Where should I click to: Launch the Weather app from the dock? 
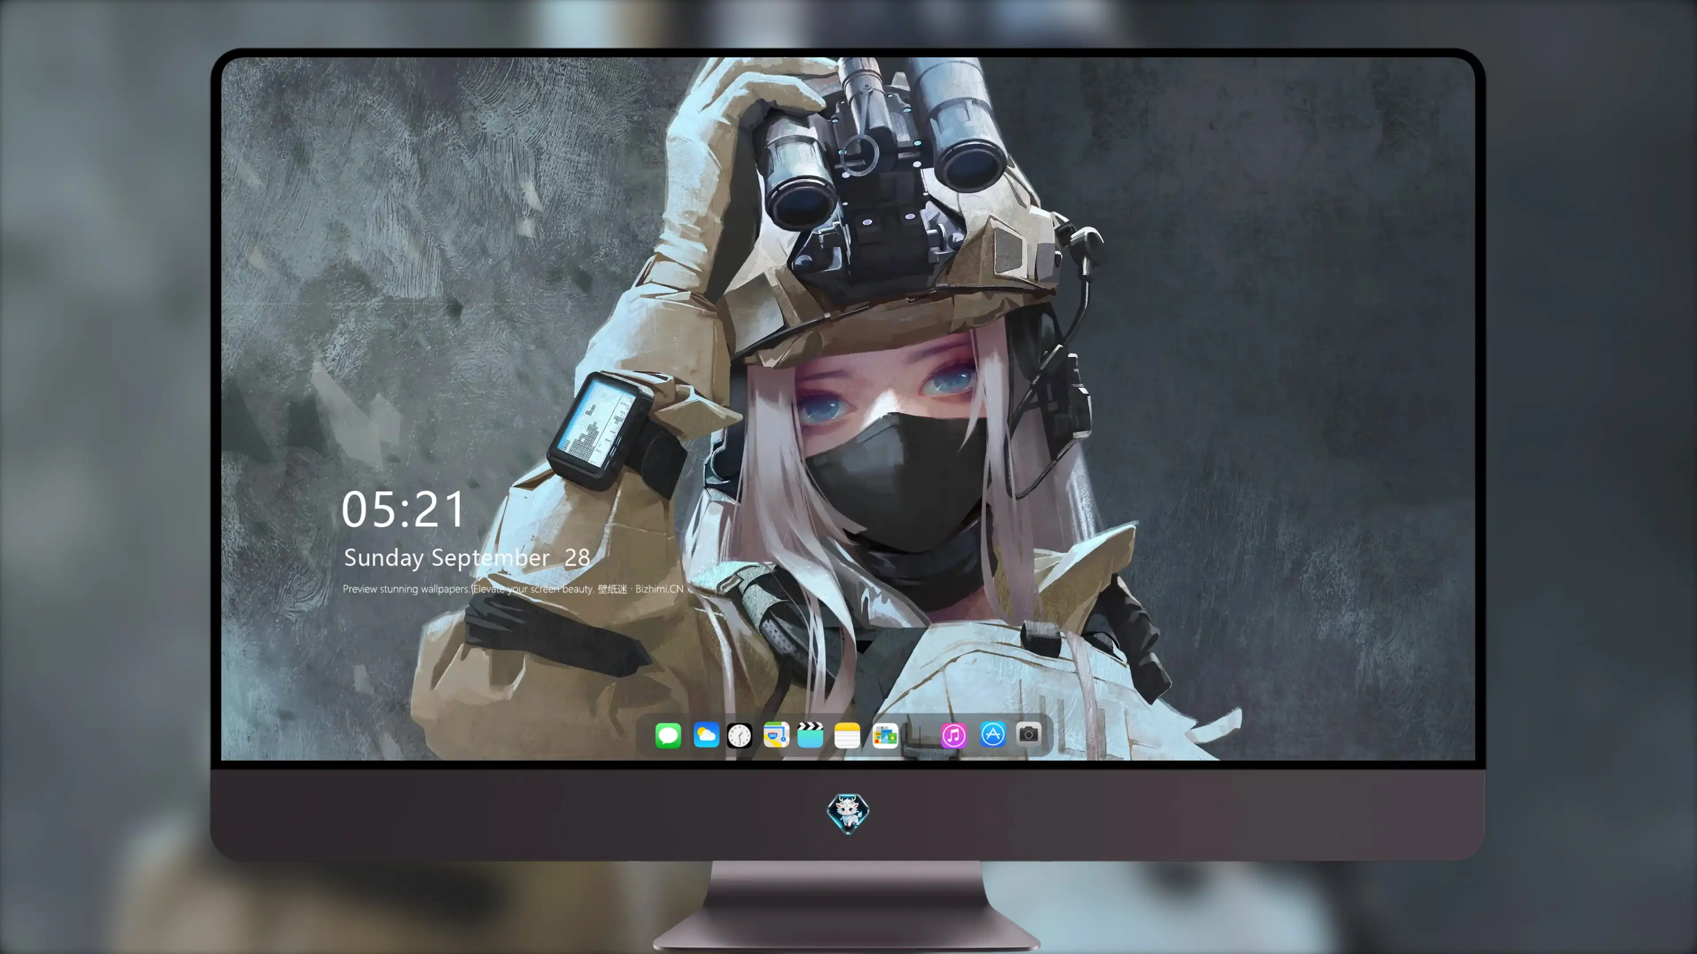706,735
